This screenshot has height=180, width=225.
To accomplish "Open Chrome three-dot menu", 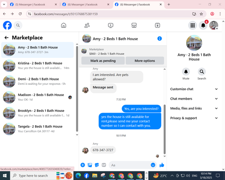I will point(220,14).
